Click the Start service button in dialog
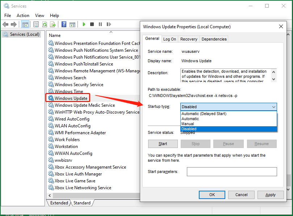The width and height of the screenshot is (293, 216). 163,144
